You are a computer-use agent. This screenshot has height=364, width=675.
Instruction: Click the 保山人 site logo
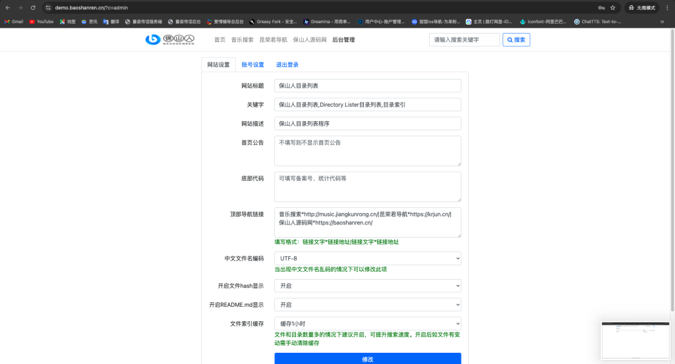(x=169, y=39)
